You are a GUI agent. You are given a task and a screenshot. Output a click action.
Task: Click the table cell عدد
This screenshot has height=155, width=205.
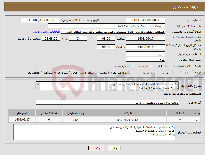pos(76,119)
